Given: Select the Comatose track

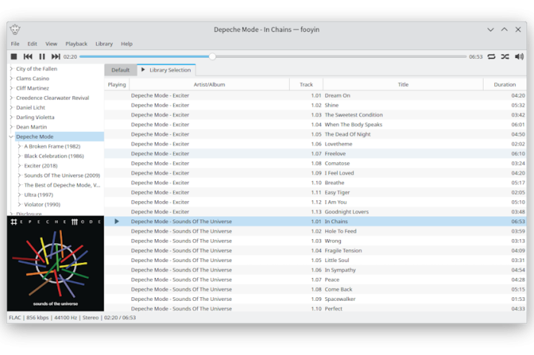Looking at the screenshot, I should [x=315, y=164].
